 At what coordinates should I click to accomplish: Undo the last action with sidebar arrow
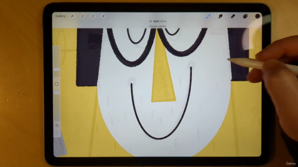point(57,125)
